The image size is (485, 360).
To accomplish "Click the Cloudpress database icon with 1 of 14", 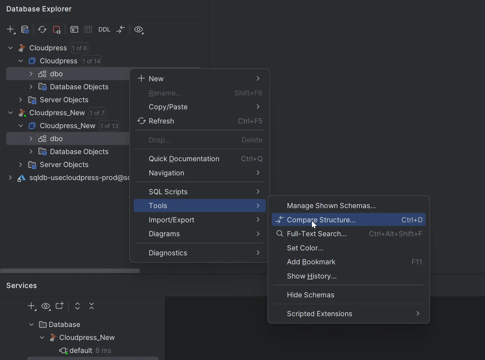I will pyautogui.click(x=32, y=61).
